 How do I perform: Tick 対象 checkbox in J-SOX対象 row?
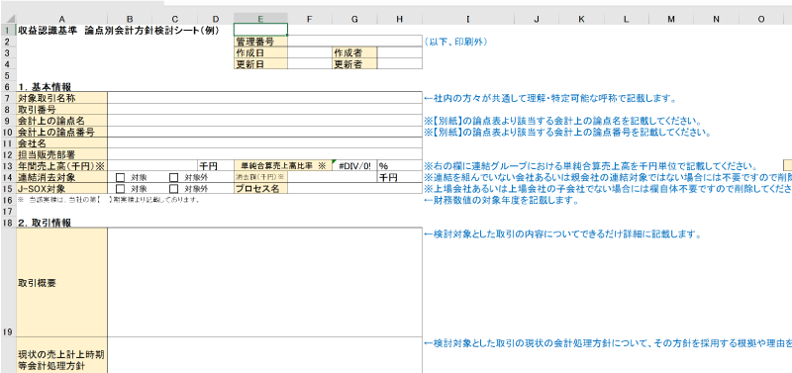click(120, 189)
